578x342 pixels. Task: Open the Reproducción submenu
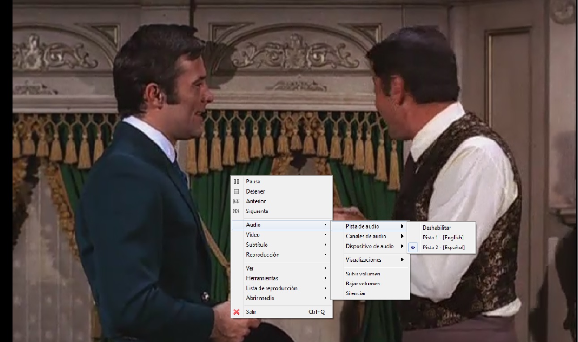click(x=281, y=254)
